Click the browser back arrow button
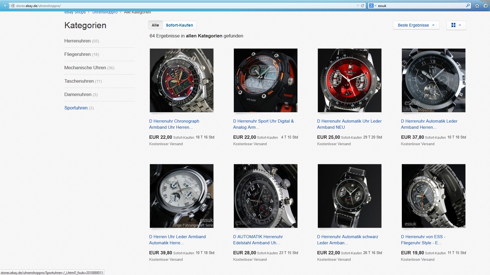Viewport: 490px width, 275px height. click(x=5, y=6)
